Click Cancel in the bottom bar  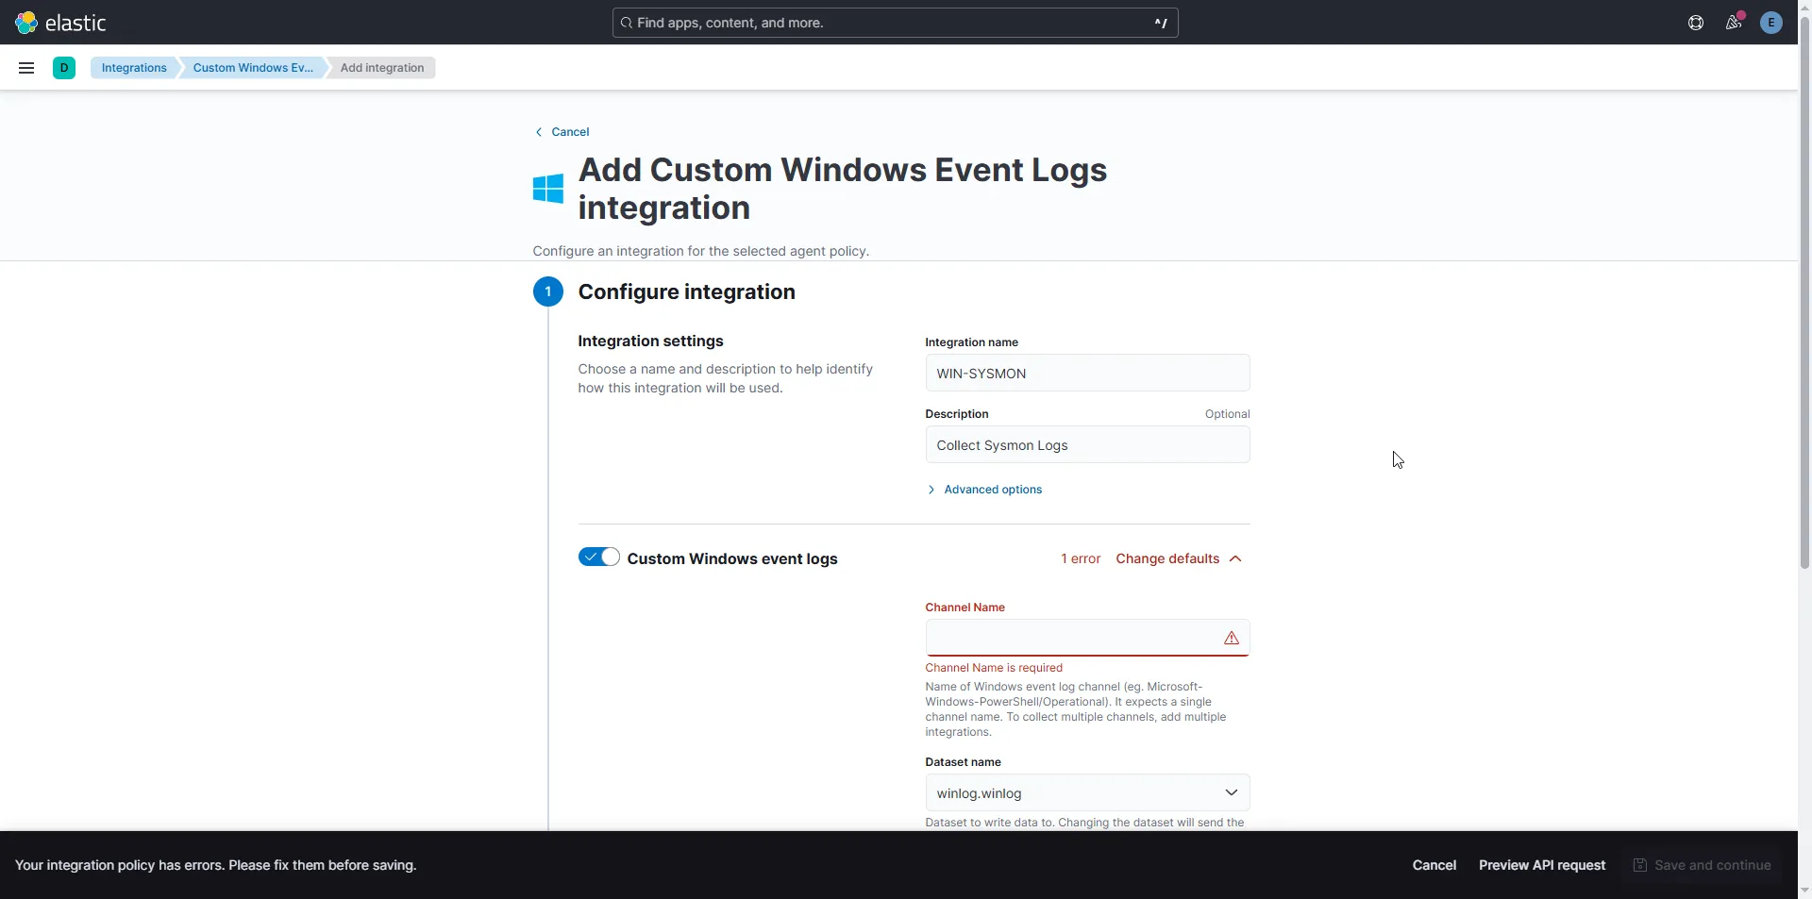1434,865
